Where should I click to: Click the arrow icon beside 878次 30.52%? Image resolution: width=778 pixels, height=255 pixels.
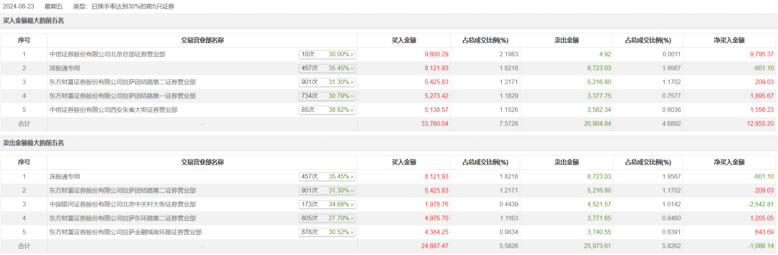352,233
